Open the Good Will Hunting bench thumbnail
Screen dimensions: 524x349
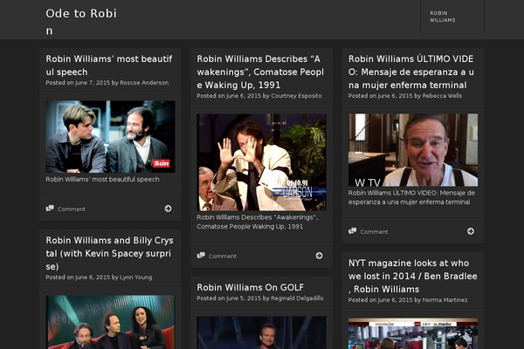coord(110,137)
